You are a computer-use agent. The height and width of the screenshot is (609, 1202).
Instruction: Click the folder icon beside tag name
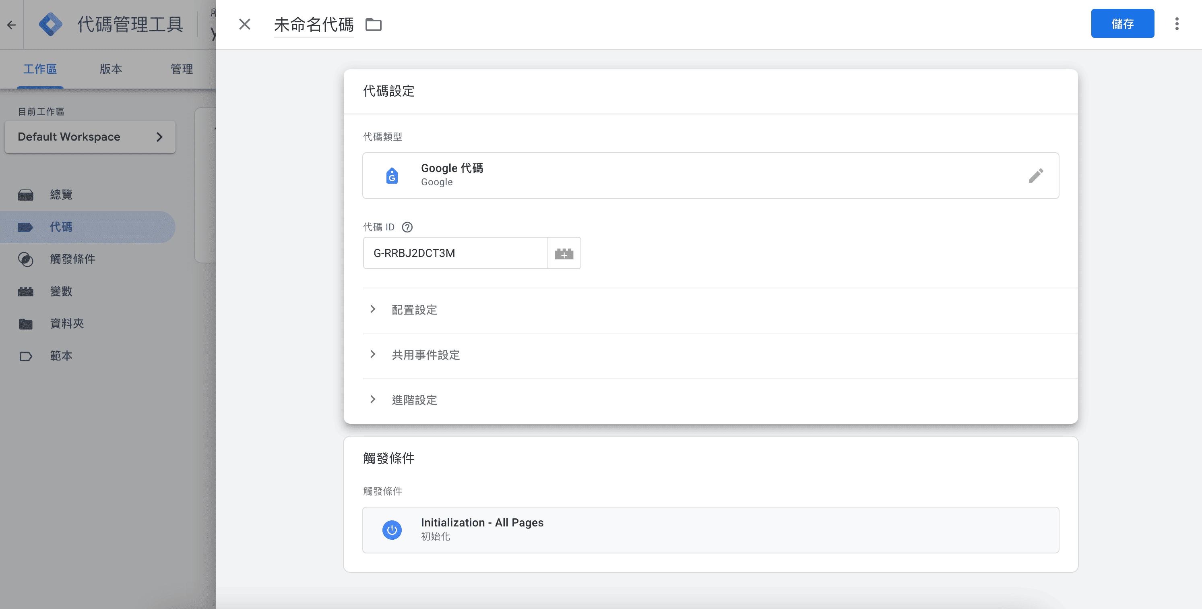[x=373, y=24]
